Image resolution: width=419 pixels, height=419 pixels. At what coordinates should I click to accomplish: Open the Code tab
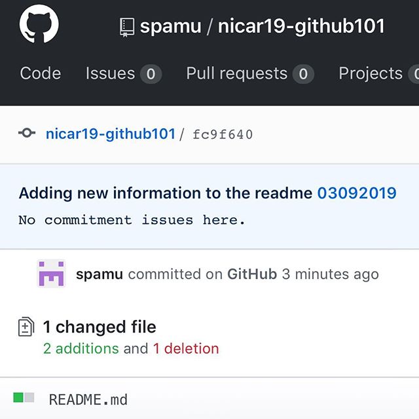[x=41, y=73]
